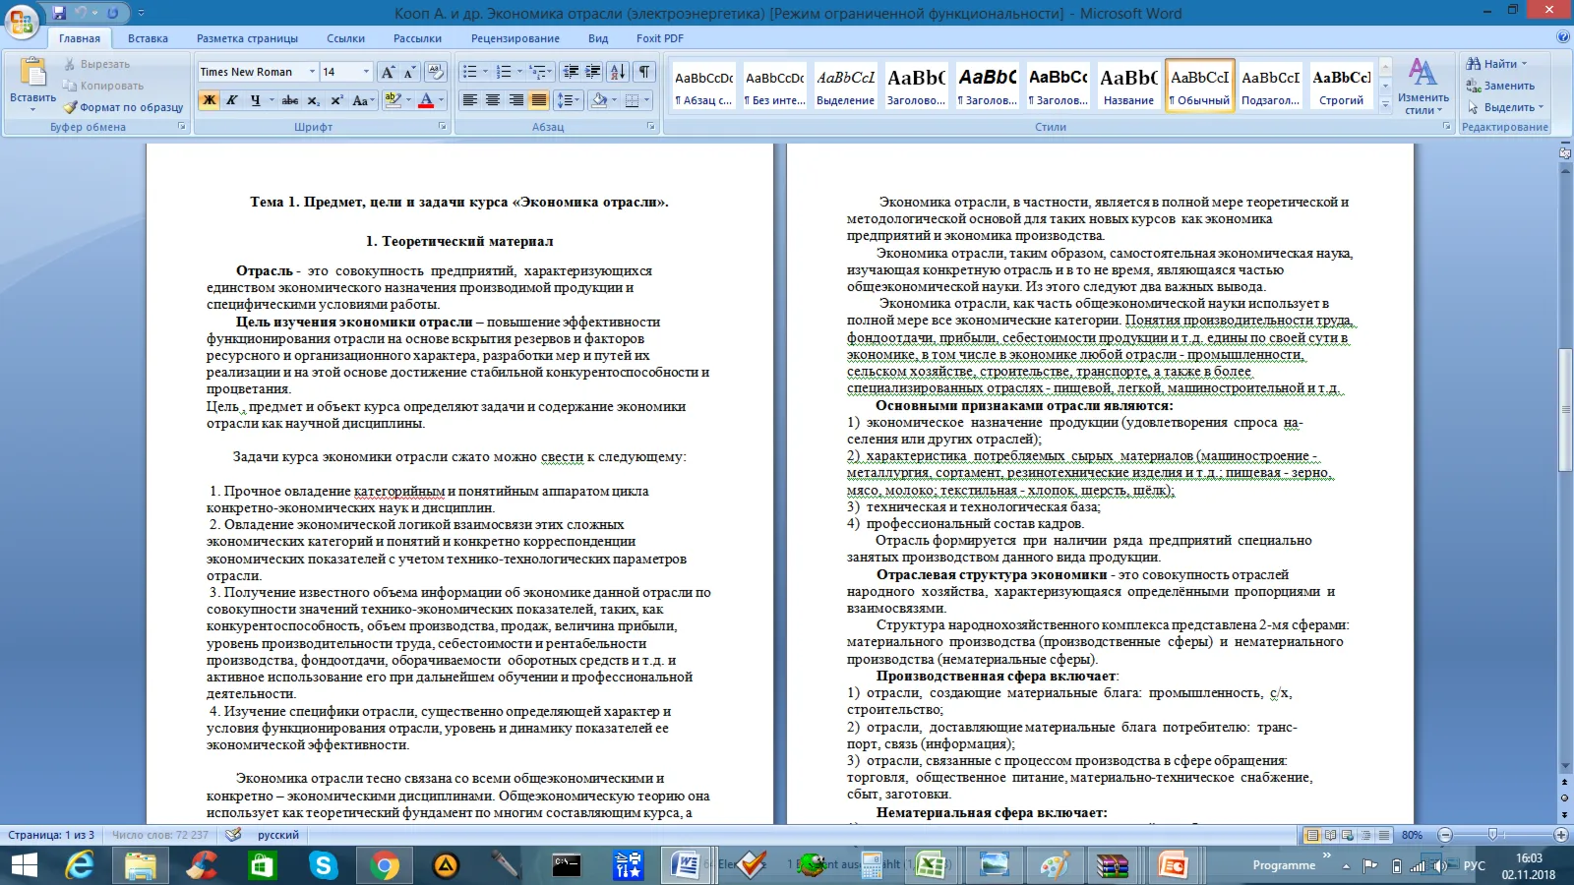Toggle justify alignment button
The height and width of the screenshot is (885, 1574).
[539, 100]
